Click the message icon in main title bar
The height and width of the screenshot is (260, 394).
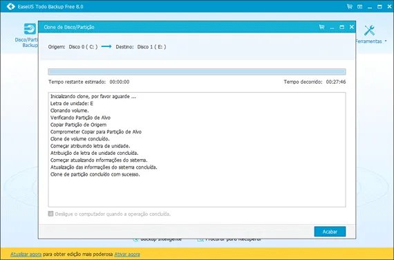click(x=360, y=7)
